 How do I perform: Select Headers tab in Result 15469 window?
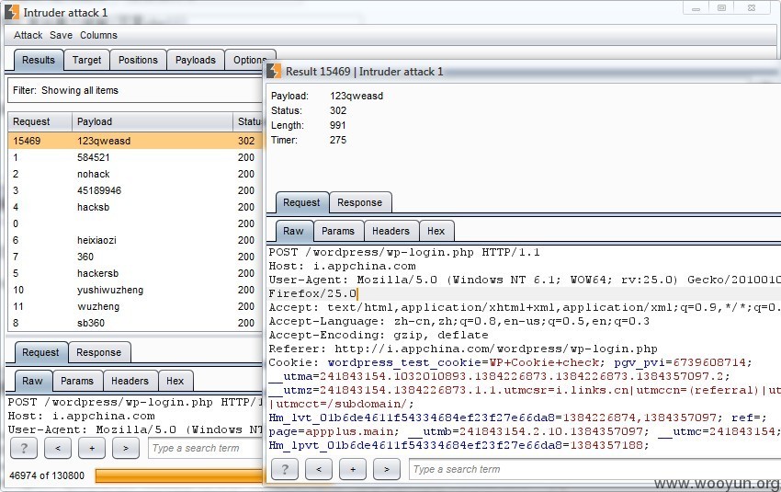tap(390, 231)
